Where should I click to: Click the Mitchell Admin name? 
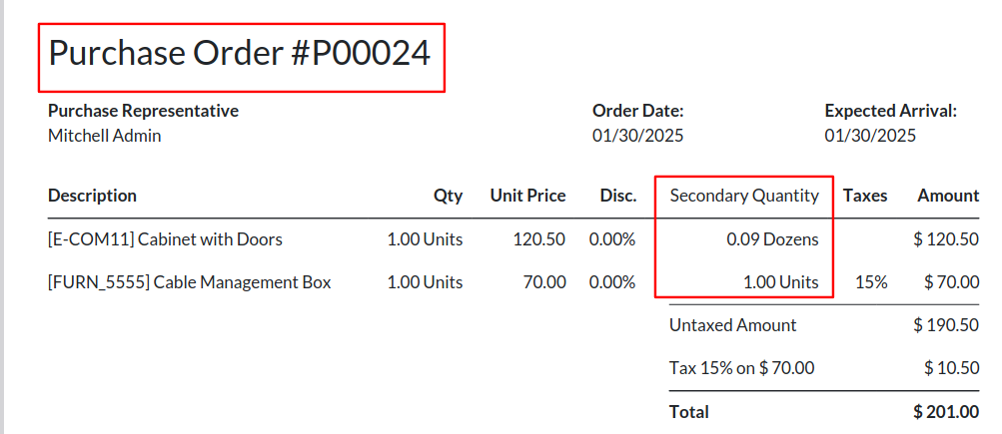tap(105, 136)
